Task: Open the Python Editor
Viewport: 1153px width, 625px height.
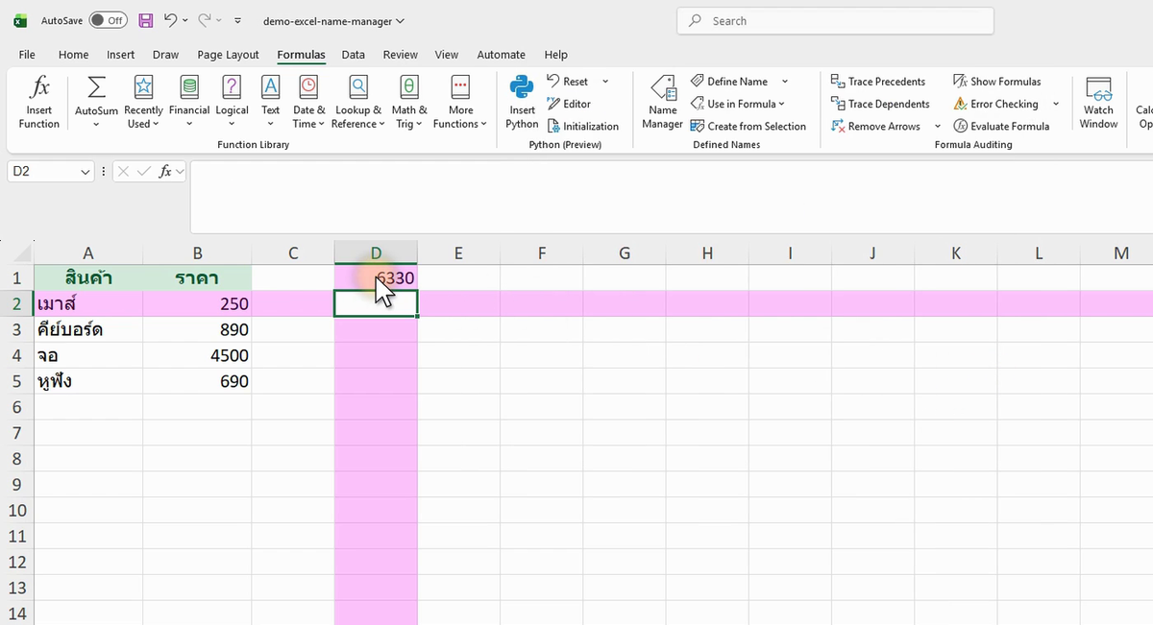Action: tap(569, 104)
